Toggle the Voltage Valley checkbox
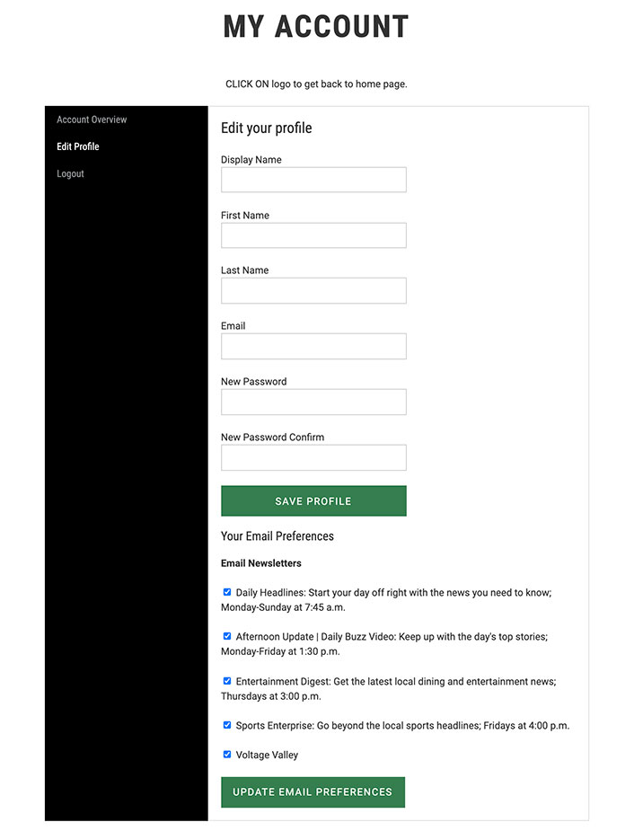The height and width of the screenshot is (831, 634). point(227,754)
